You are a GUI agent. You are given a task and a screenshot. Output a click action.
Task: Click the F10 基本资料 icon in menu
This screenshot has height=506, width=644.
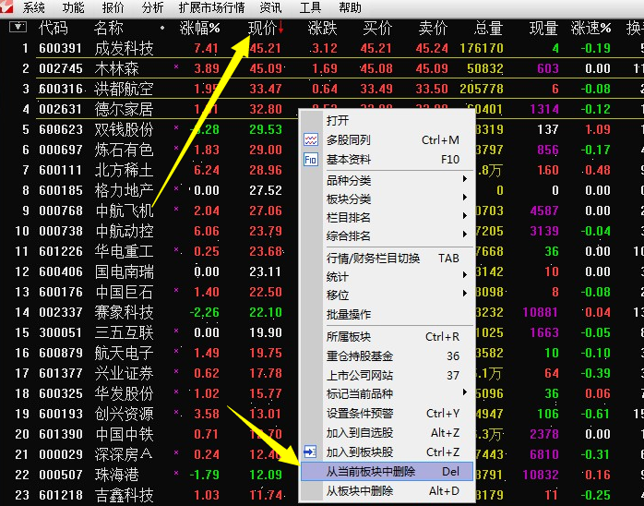click(311, 159)
